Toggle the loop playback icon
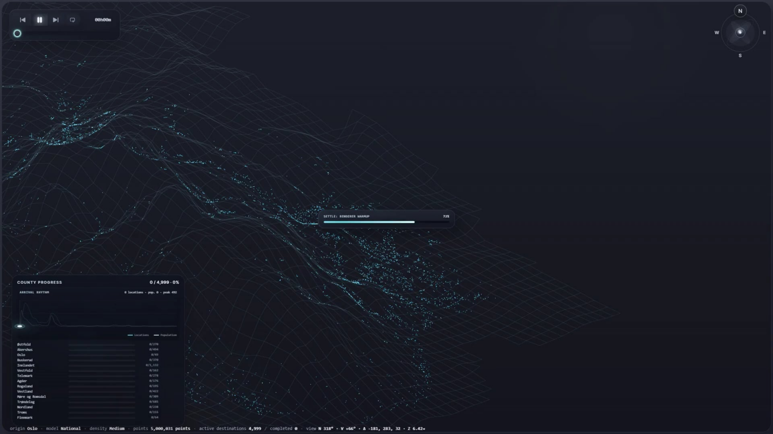Image resolution: width=773 pixels, height=434 pixels. click(72, 20)
